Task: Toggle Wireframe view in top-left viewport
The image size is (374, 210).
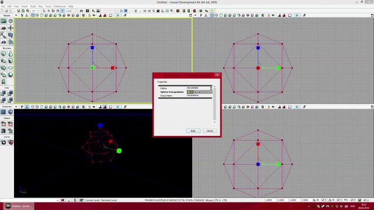Action: point(37,16)
